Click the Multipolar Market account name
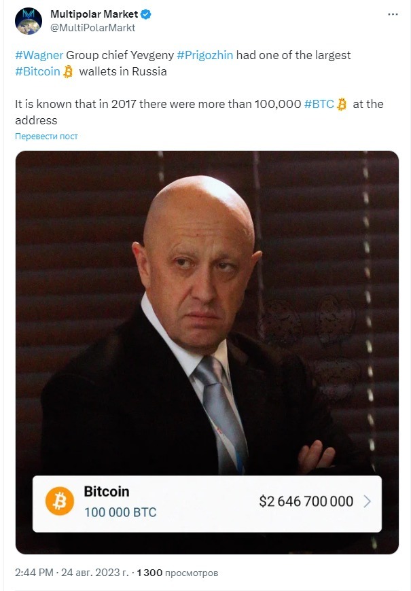The image size is (411, 591). pos(94,14)
